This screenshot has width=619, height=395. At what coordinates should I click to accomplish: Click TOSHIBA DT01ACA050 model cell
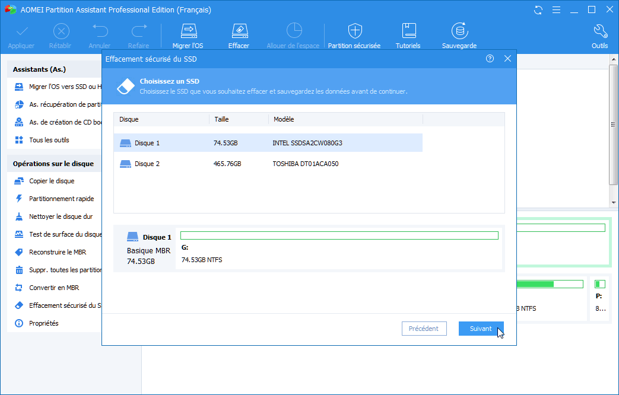click(306, 164)
